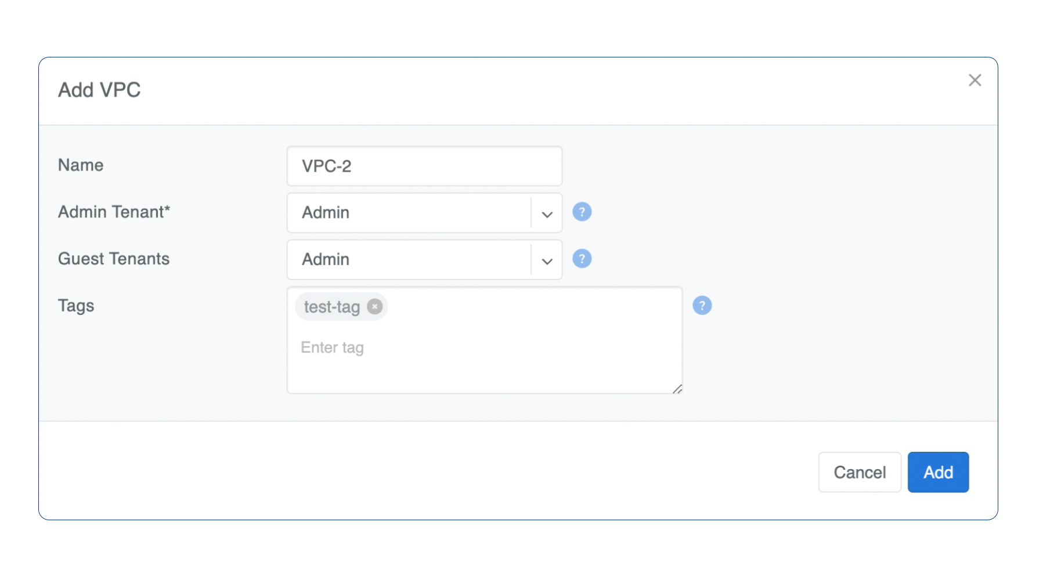The image size is (1043, 573).
Task: Focus the Name field containing VPC-2
Action: point(424,166)
